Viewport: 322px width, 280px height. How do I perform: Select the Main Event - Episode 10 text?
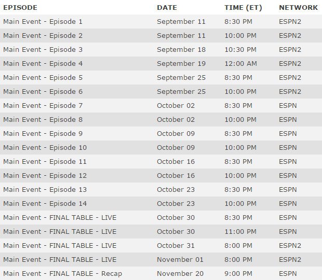(45, 148)
